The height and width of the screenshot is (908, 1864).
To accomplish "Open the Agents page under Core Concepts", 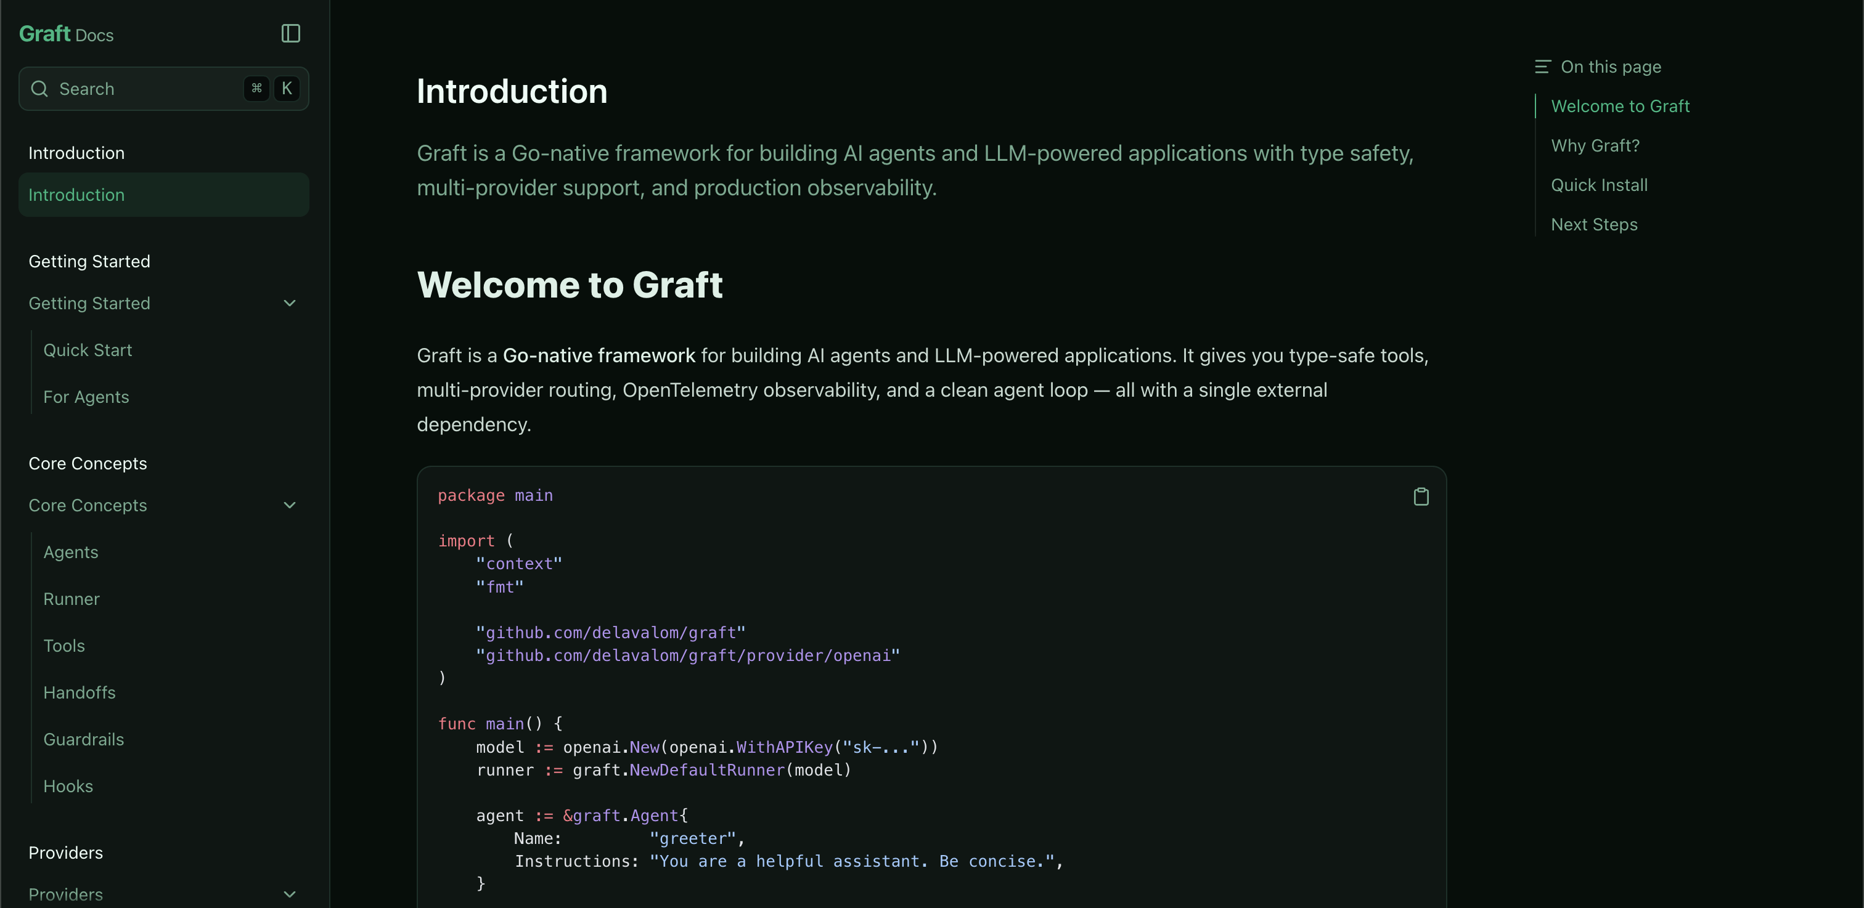I will click(71, 551).
